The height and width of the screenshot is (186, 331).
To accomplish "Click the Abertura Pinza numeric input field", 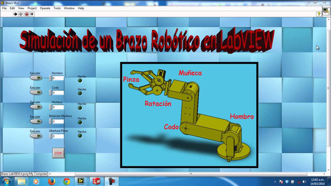I will click(58, 136).
